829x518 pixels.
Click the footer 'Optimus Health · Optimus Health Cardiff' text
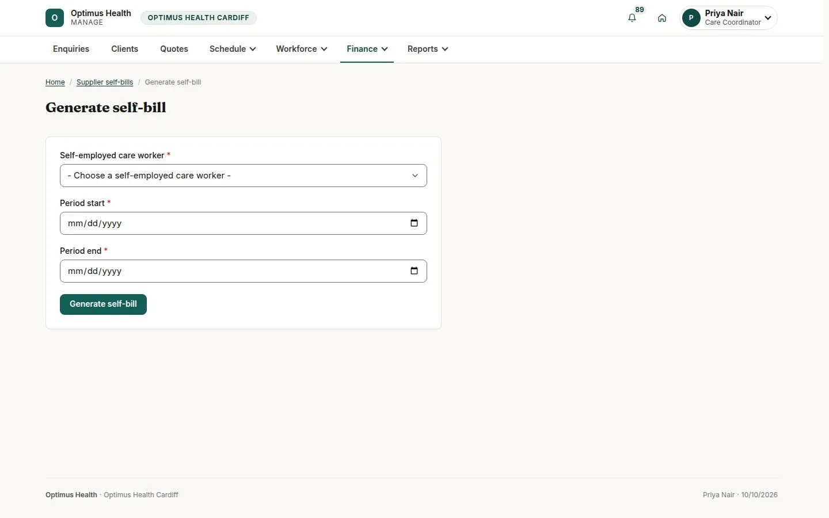112,495
